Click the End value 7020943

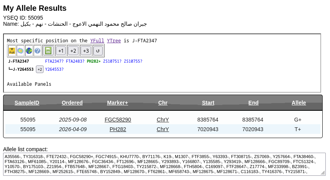tap(253, 129)
